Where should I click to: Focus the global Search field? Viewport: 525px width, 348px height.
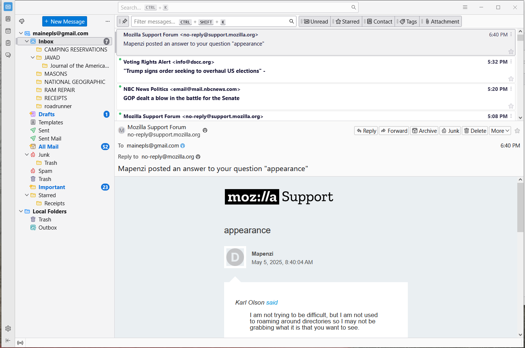point(238,7)
